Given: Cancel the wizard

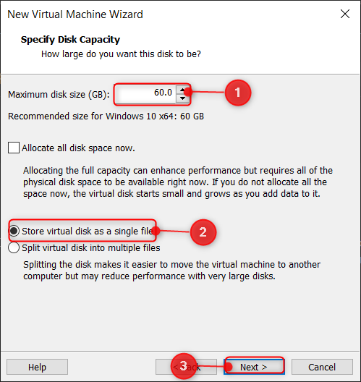Looking at the screenshot, I should click(x=322, y=367).
